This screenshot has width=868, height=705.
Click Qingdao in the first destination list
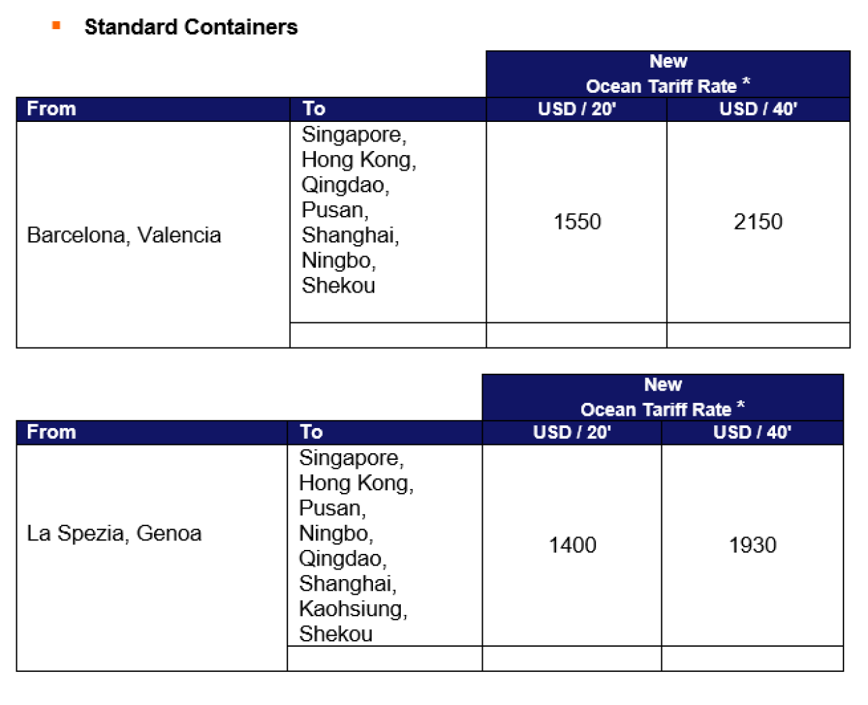pos(345,185)
